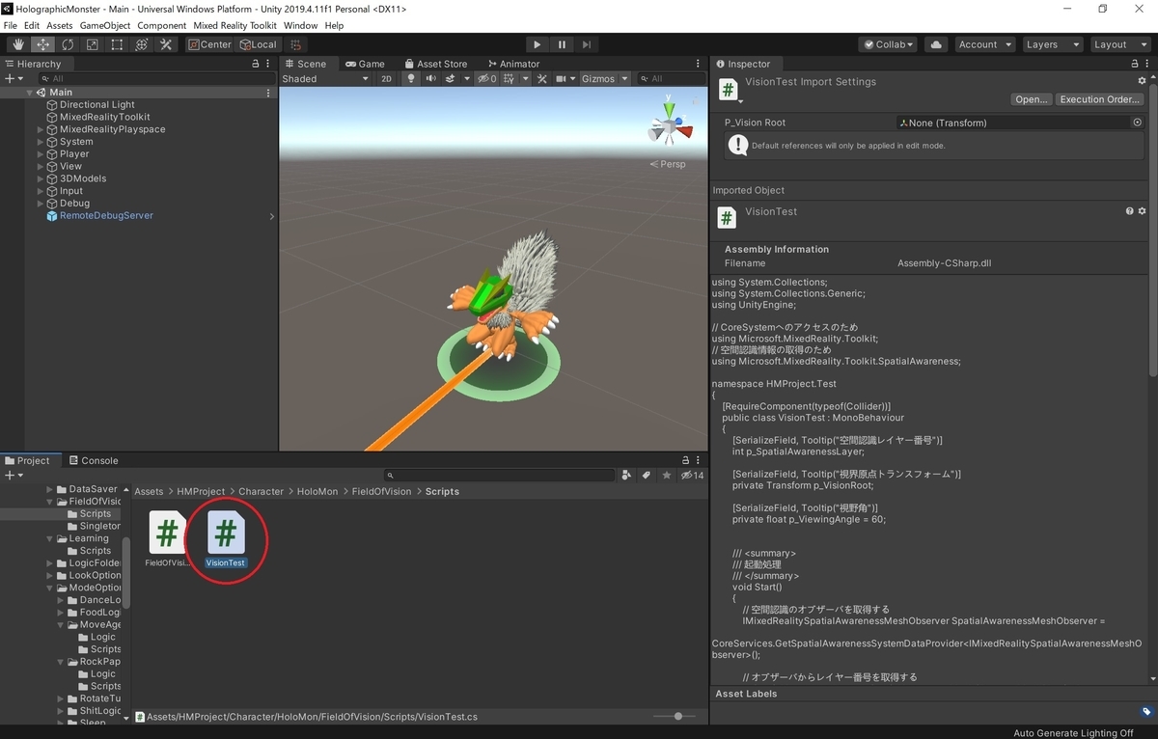
Task: Open P_Vision Root object picker
Action: coord(1137,123)
